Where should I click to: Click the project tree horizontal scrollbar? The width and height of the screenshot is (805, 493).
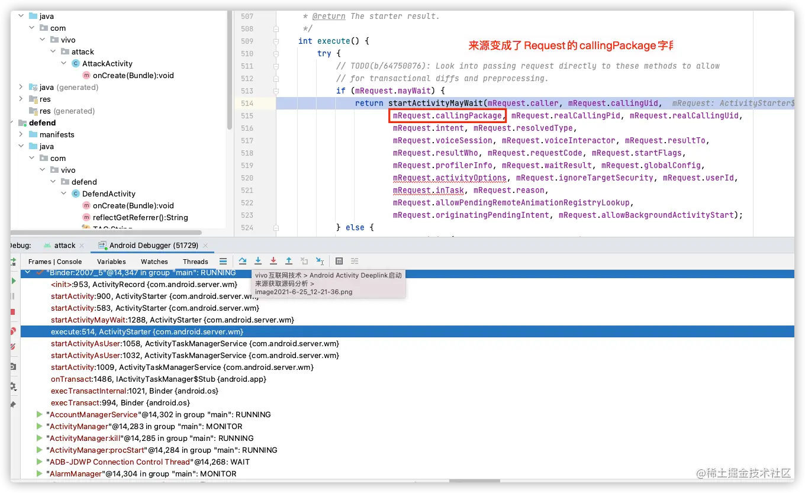coord(107,233)
